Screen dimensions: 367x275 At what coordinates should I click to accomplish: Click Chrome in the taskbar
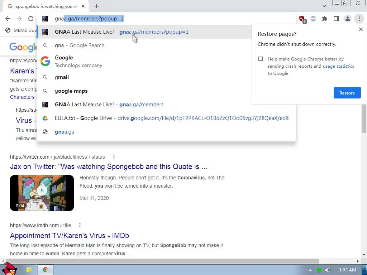tap(46, 270)
